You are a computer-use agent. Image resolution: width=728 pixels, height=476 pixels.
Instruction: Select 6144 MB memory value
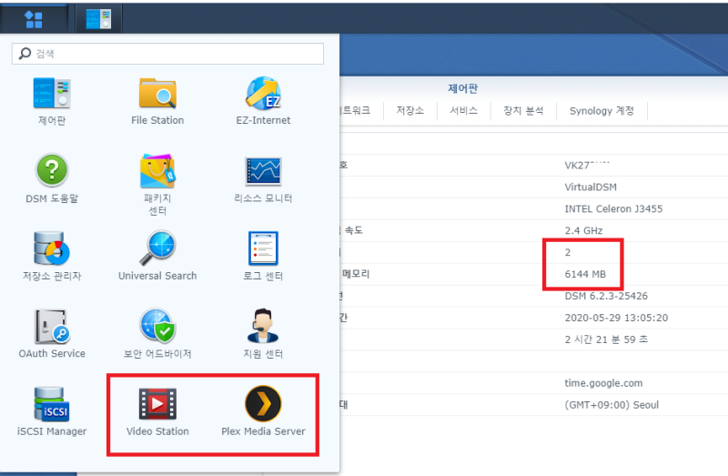click(x=585, y=274)
